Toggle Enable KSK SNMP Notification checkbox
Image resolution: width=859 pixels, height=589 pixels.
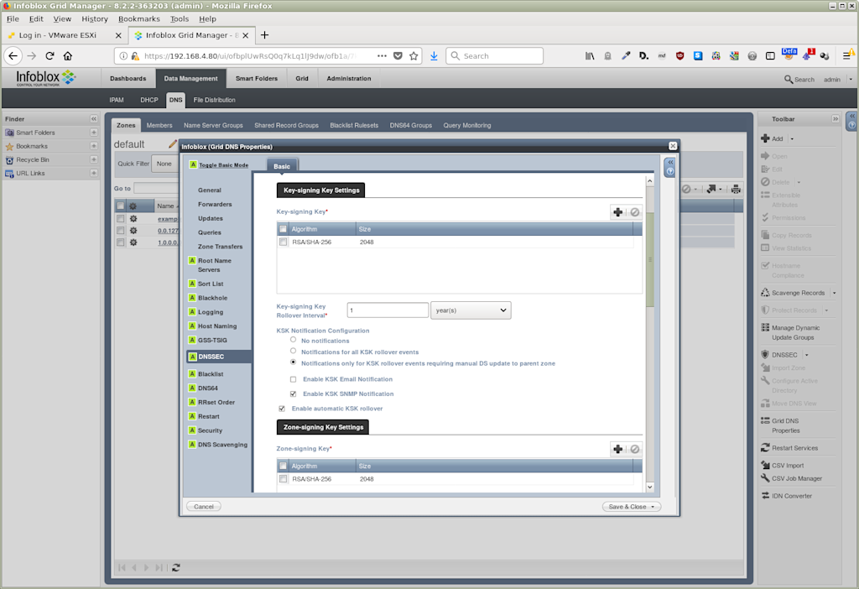(293, 394)
